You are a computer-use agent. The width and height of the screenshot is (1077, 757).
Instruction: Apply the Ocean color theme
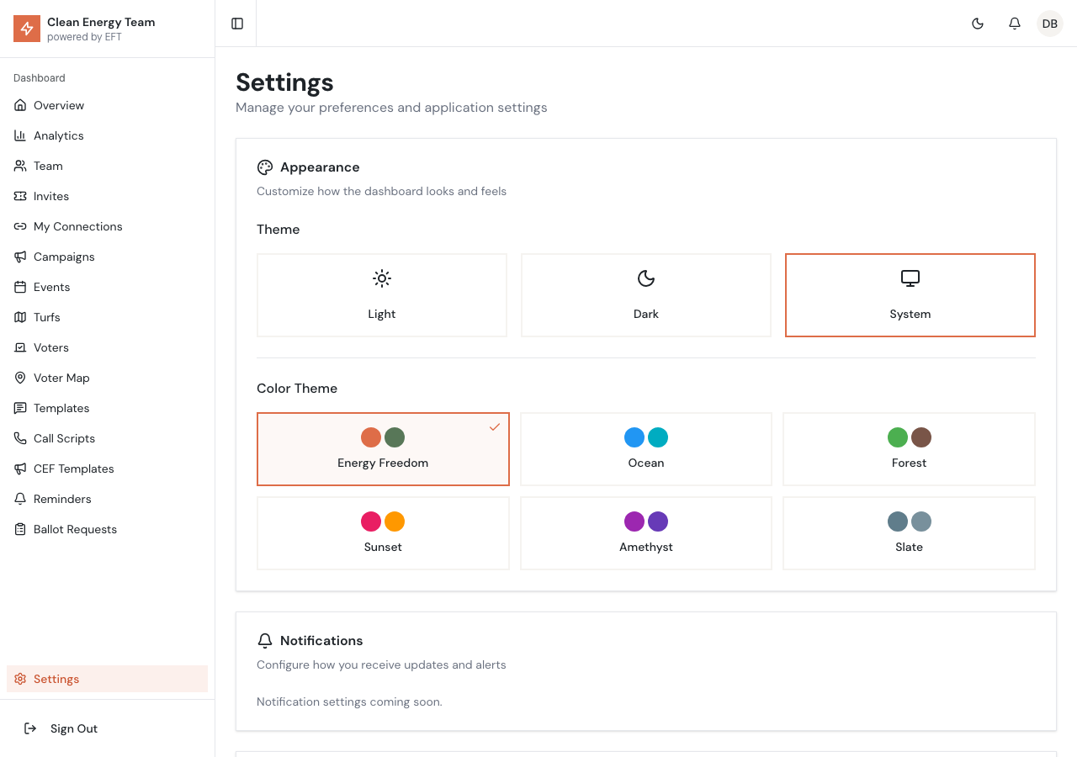[x=645, y=449]
